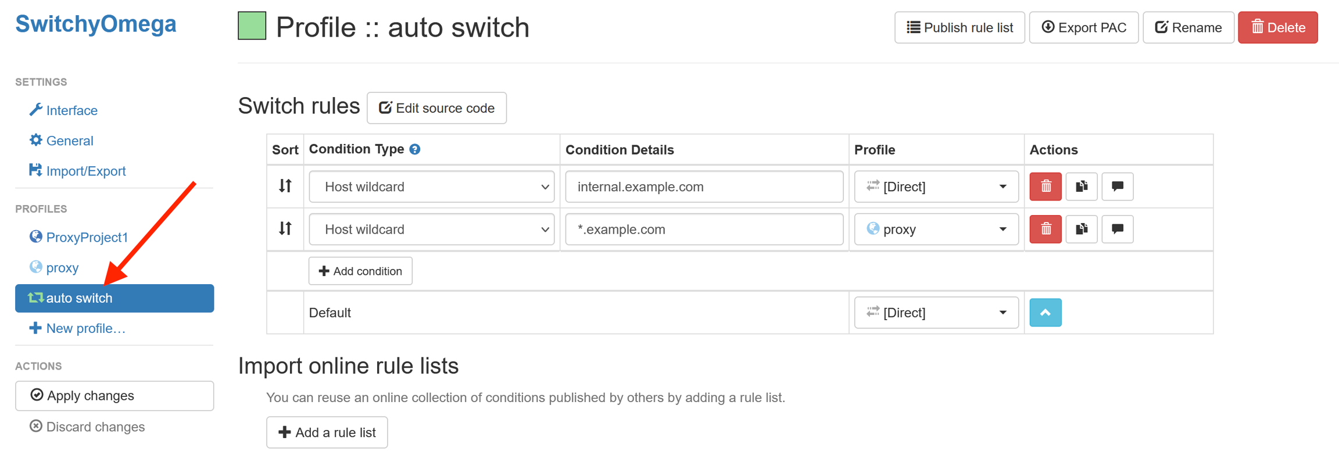Click the sort handle of the first rule

(x=285, y=186)
